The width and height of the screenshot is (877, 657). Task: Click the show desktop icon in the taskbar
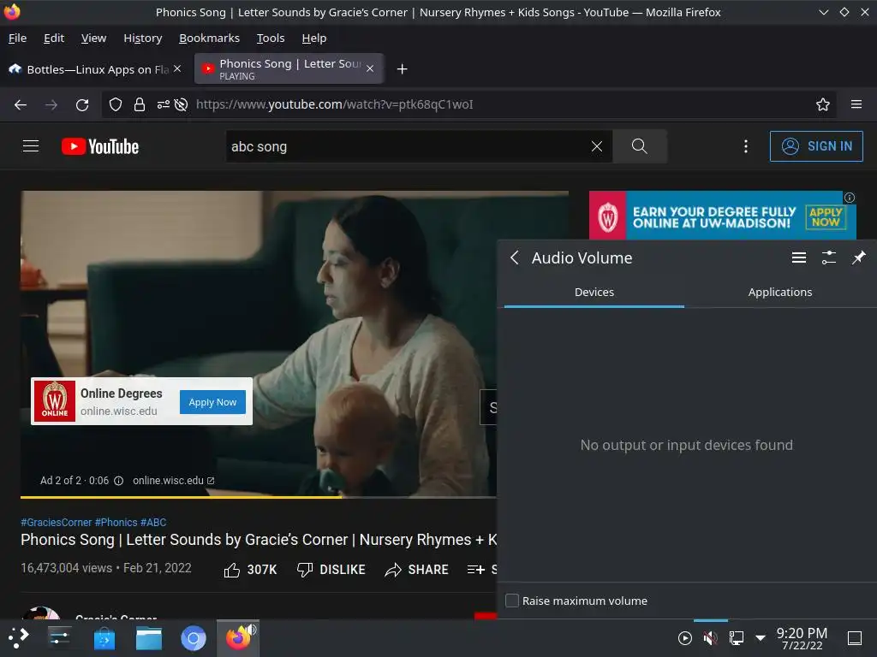(854, 637)
